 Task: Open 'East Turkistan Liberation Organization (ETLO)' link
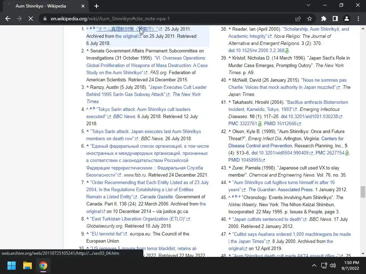point(140,219)
